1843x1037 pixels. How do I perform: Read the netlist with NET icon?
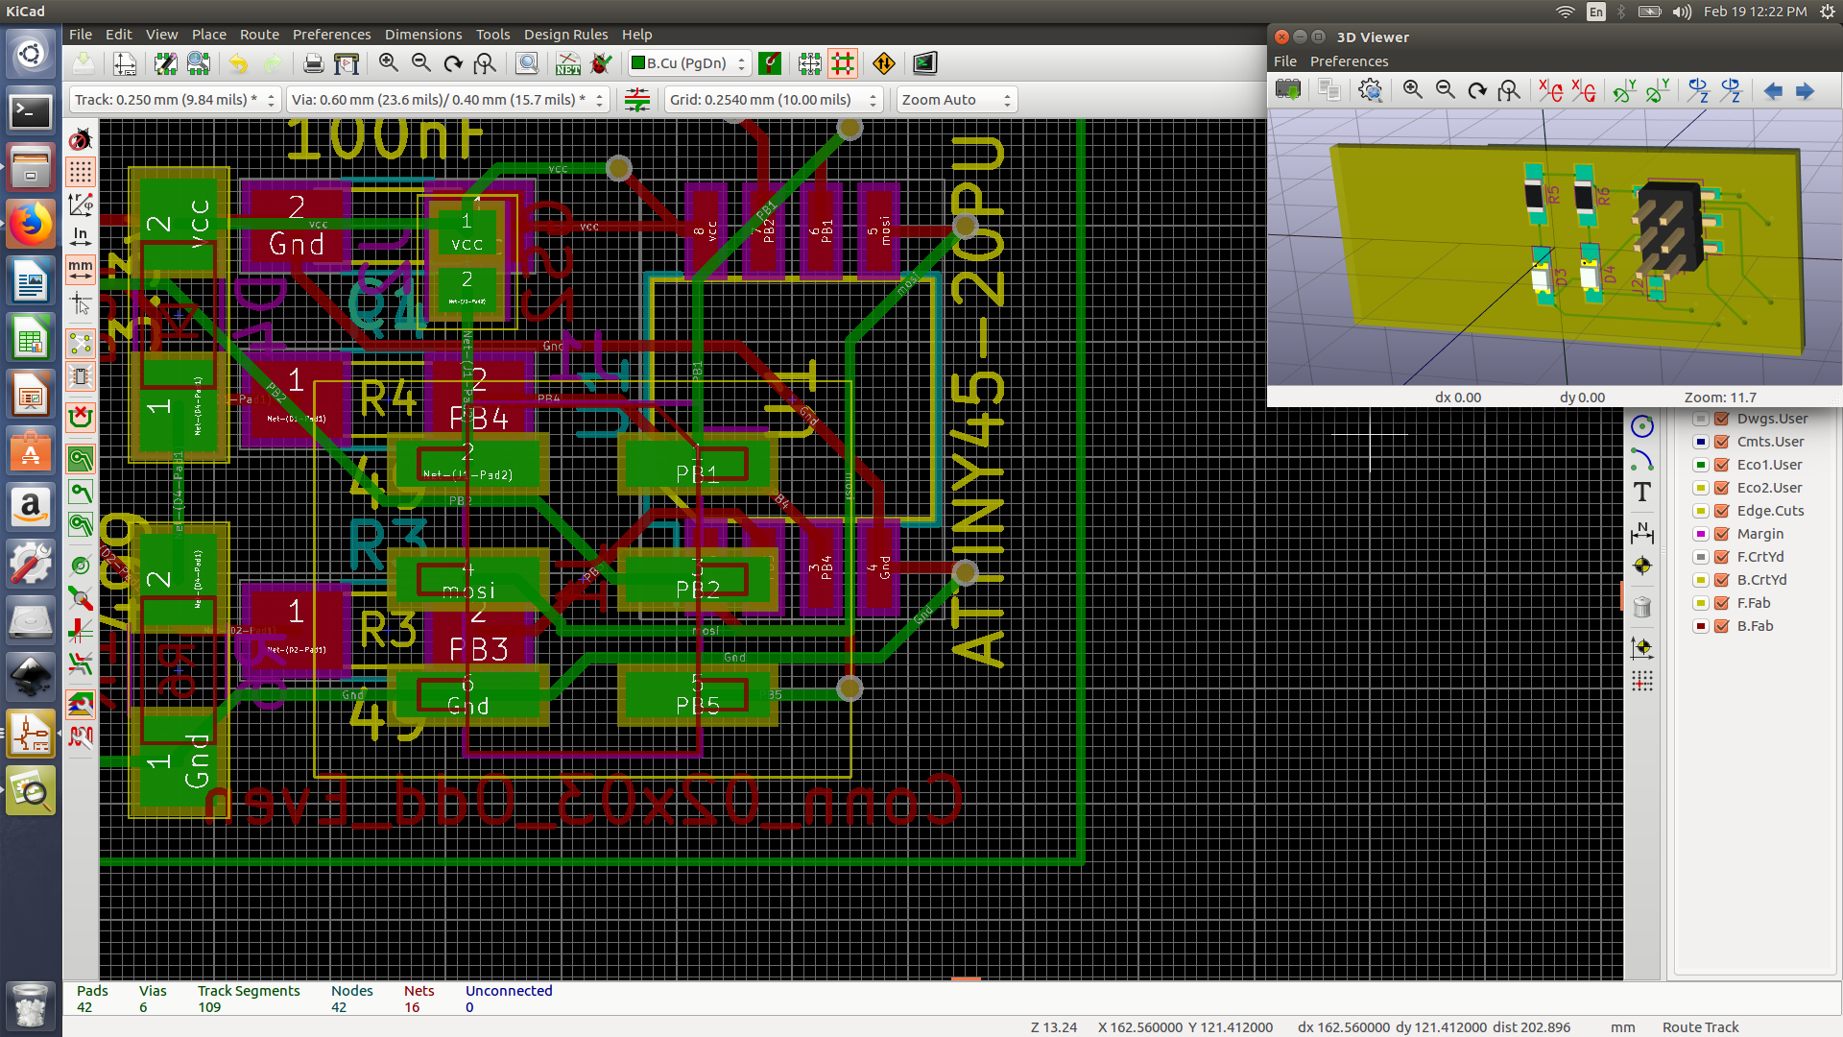point(568,63)
